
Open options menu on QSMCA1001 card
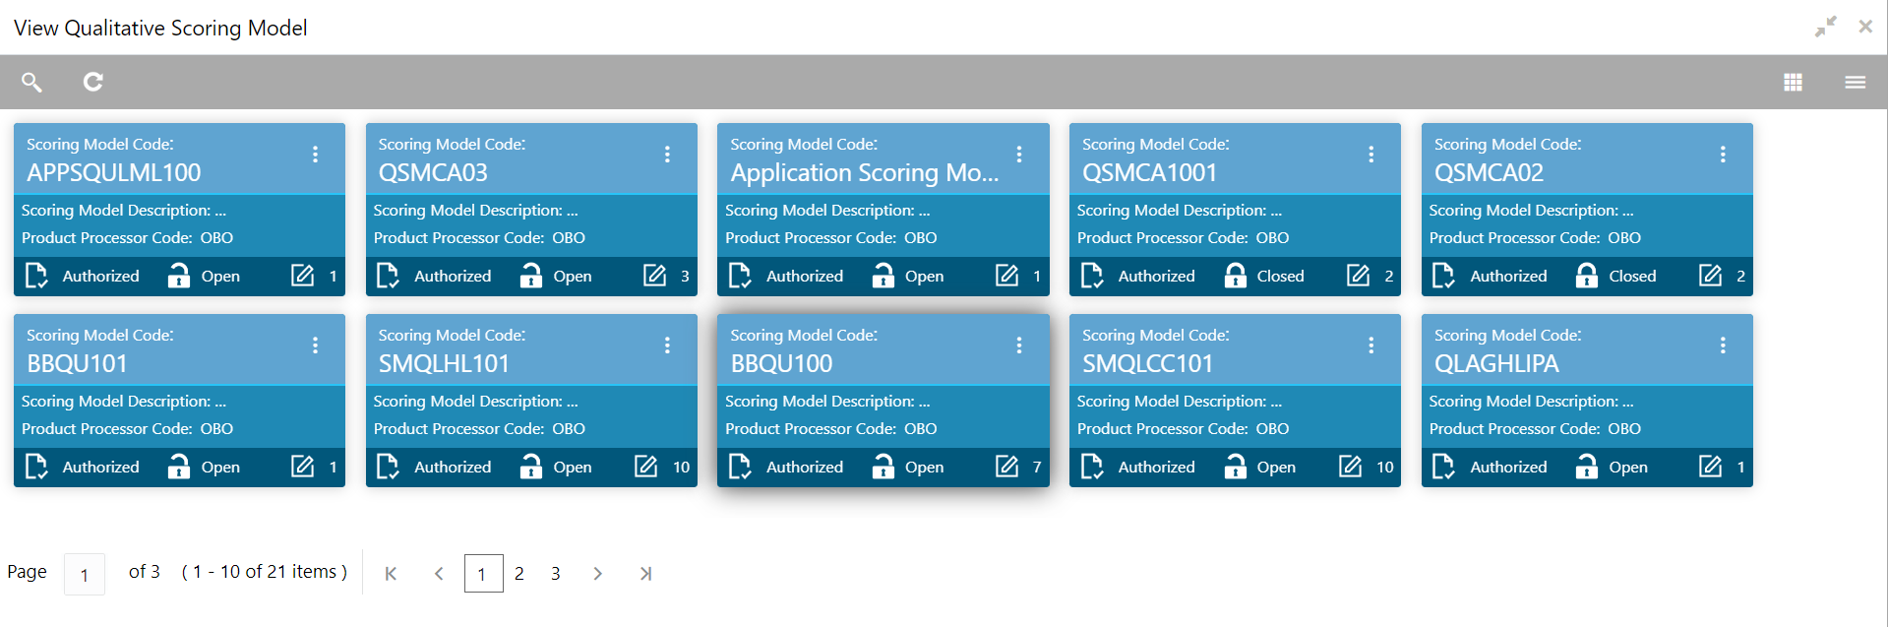point(1370,155)
